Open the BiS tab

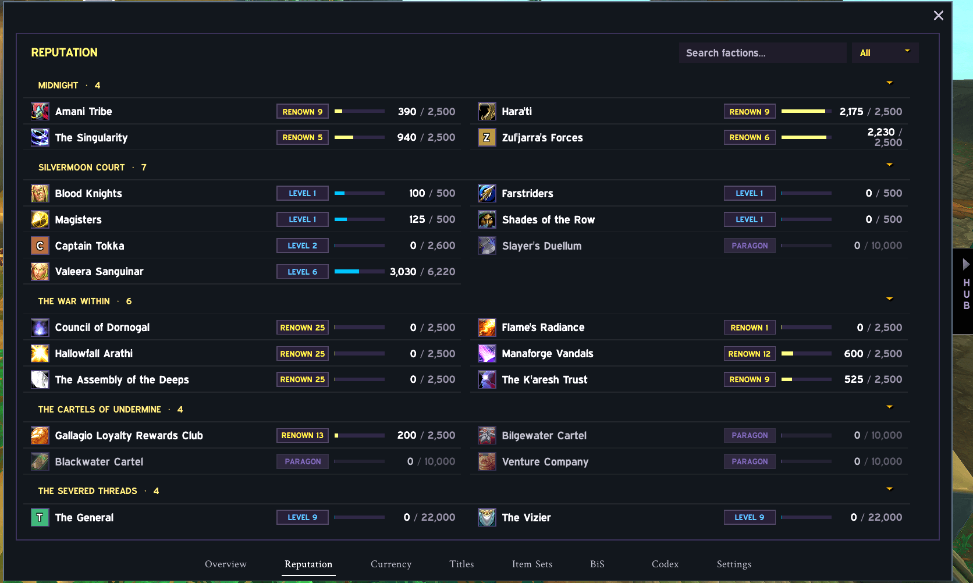point(597,564)
